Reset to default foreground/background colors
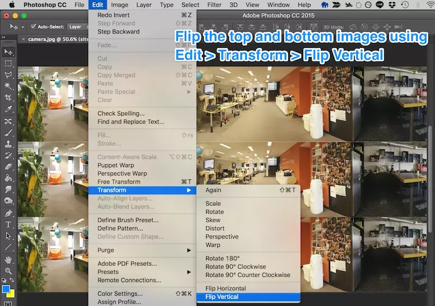435x306 pixels. (4, 280)
